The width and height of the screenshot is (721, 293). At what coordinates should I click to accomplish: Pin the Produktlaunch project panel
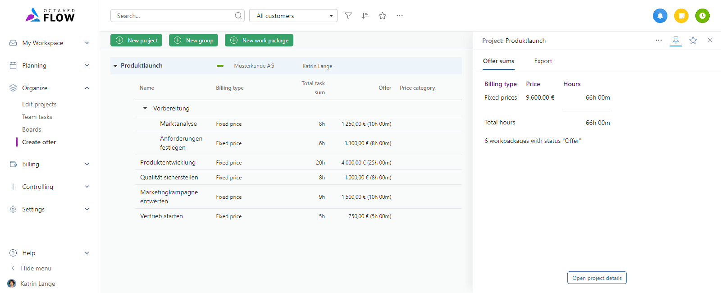[675, 40]
